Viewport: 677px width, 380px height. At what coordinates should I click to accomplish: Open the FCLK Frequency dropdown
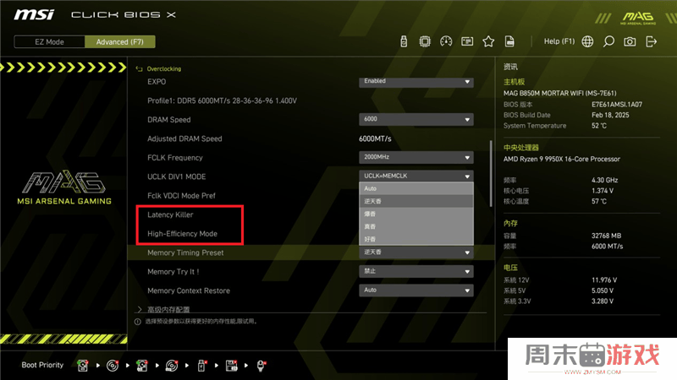[416, 157]
